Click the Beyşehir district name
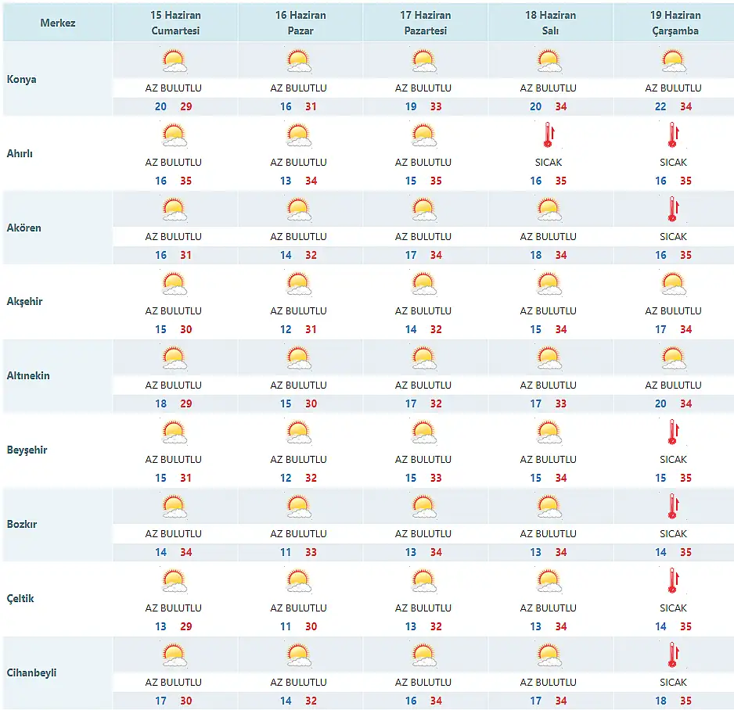 (x=27, y=450)
